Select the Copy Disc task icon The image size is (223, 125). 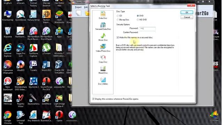(103, 59)
